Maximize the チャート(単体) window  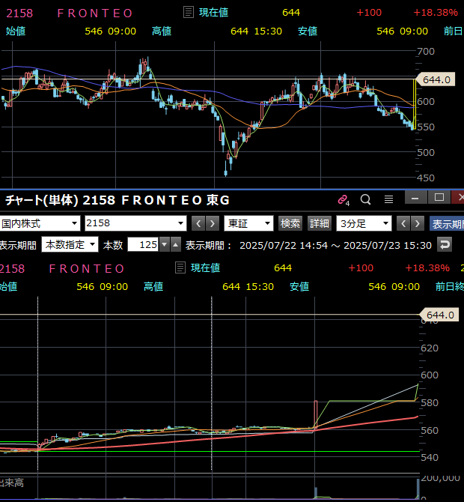439,198
